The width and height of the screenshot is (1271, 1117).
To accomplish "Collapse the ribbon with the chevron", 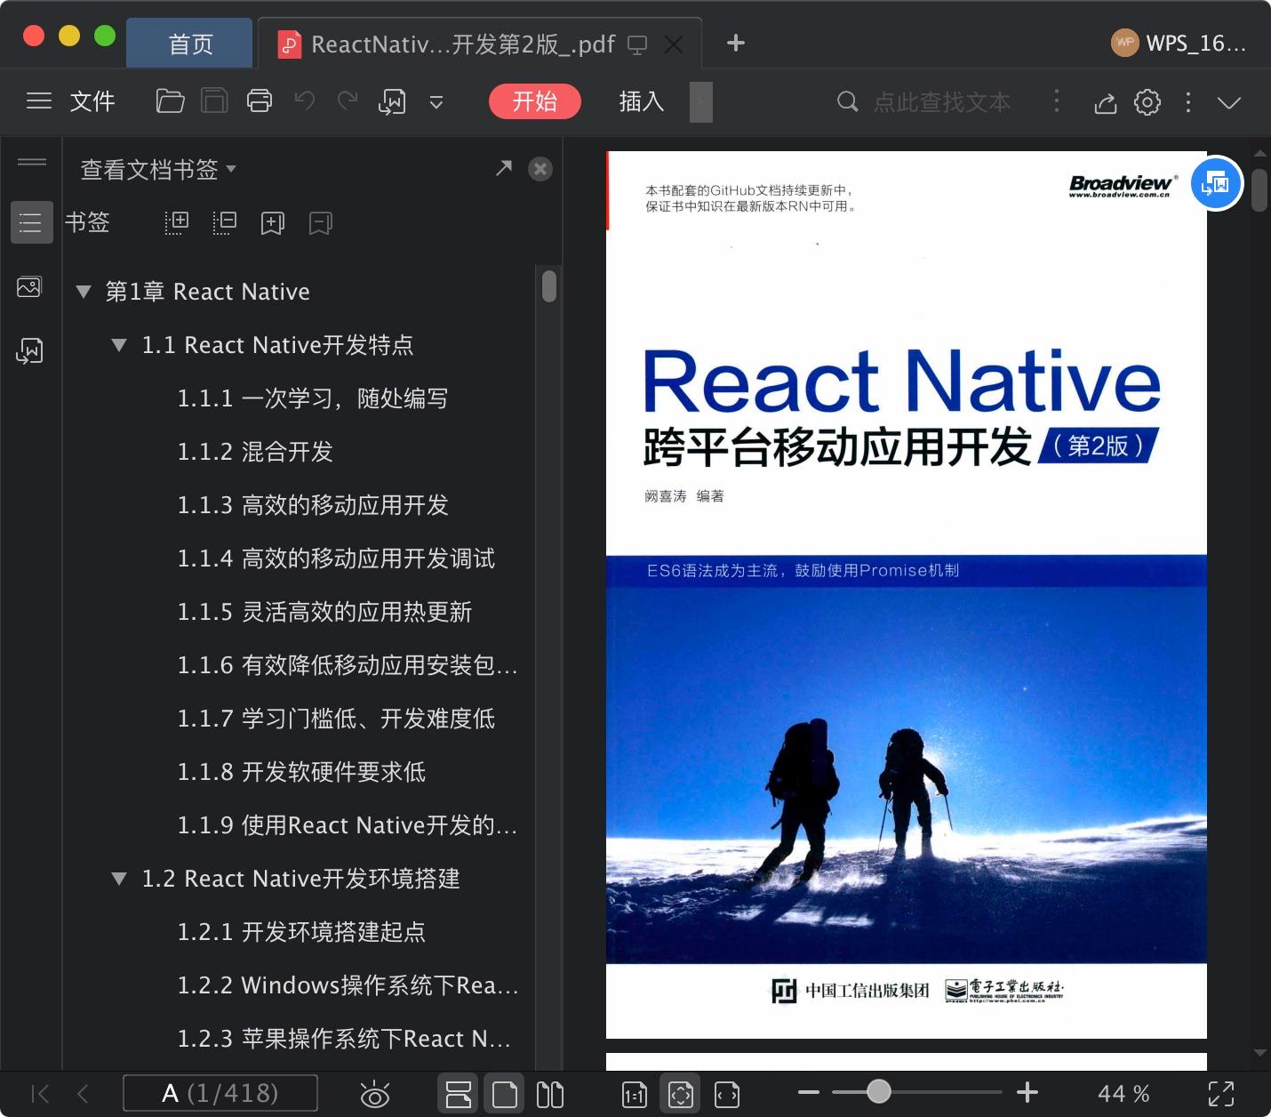I will point(1229,103).
